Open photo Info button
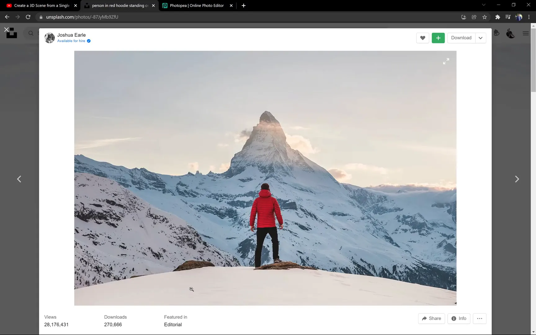 tap(459, 319)
